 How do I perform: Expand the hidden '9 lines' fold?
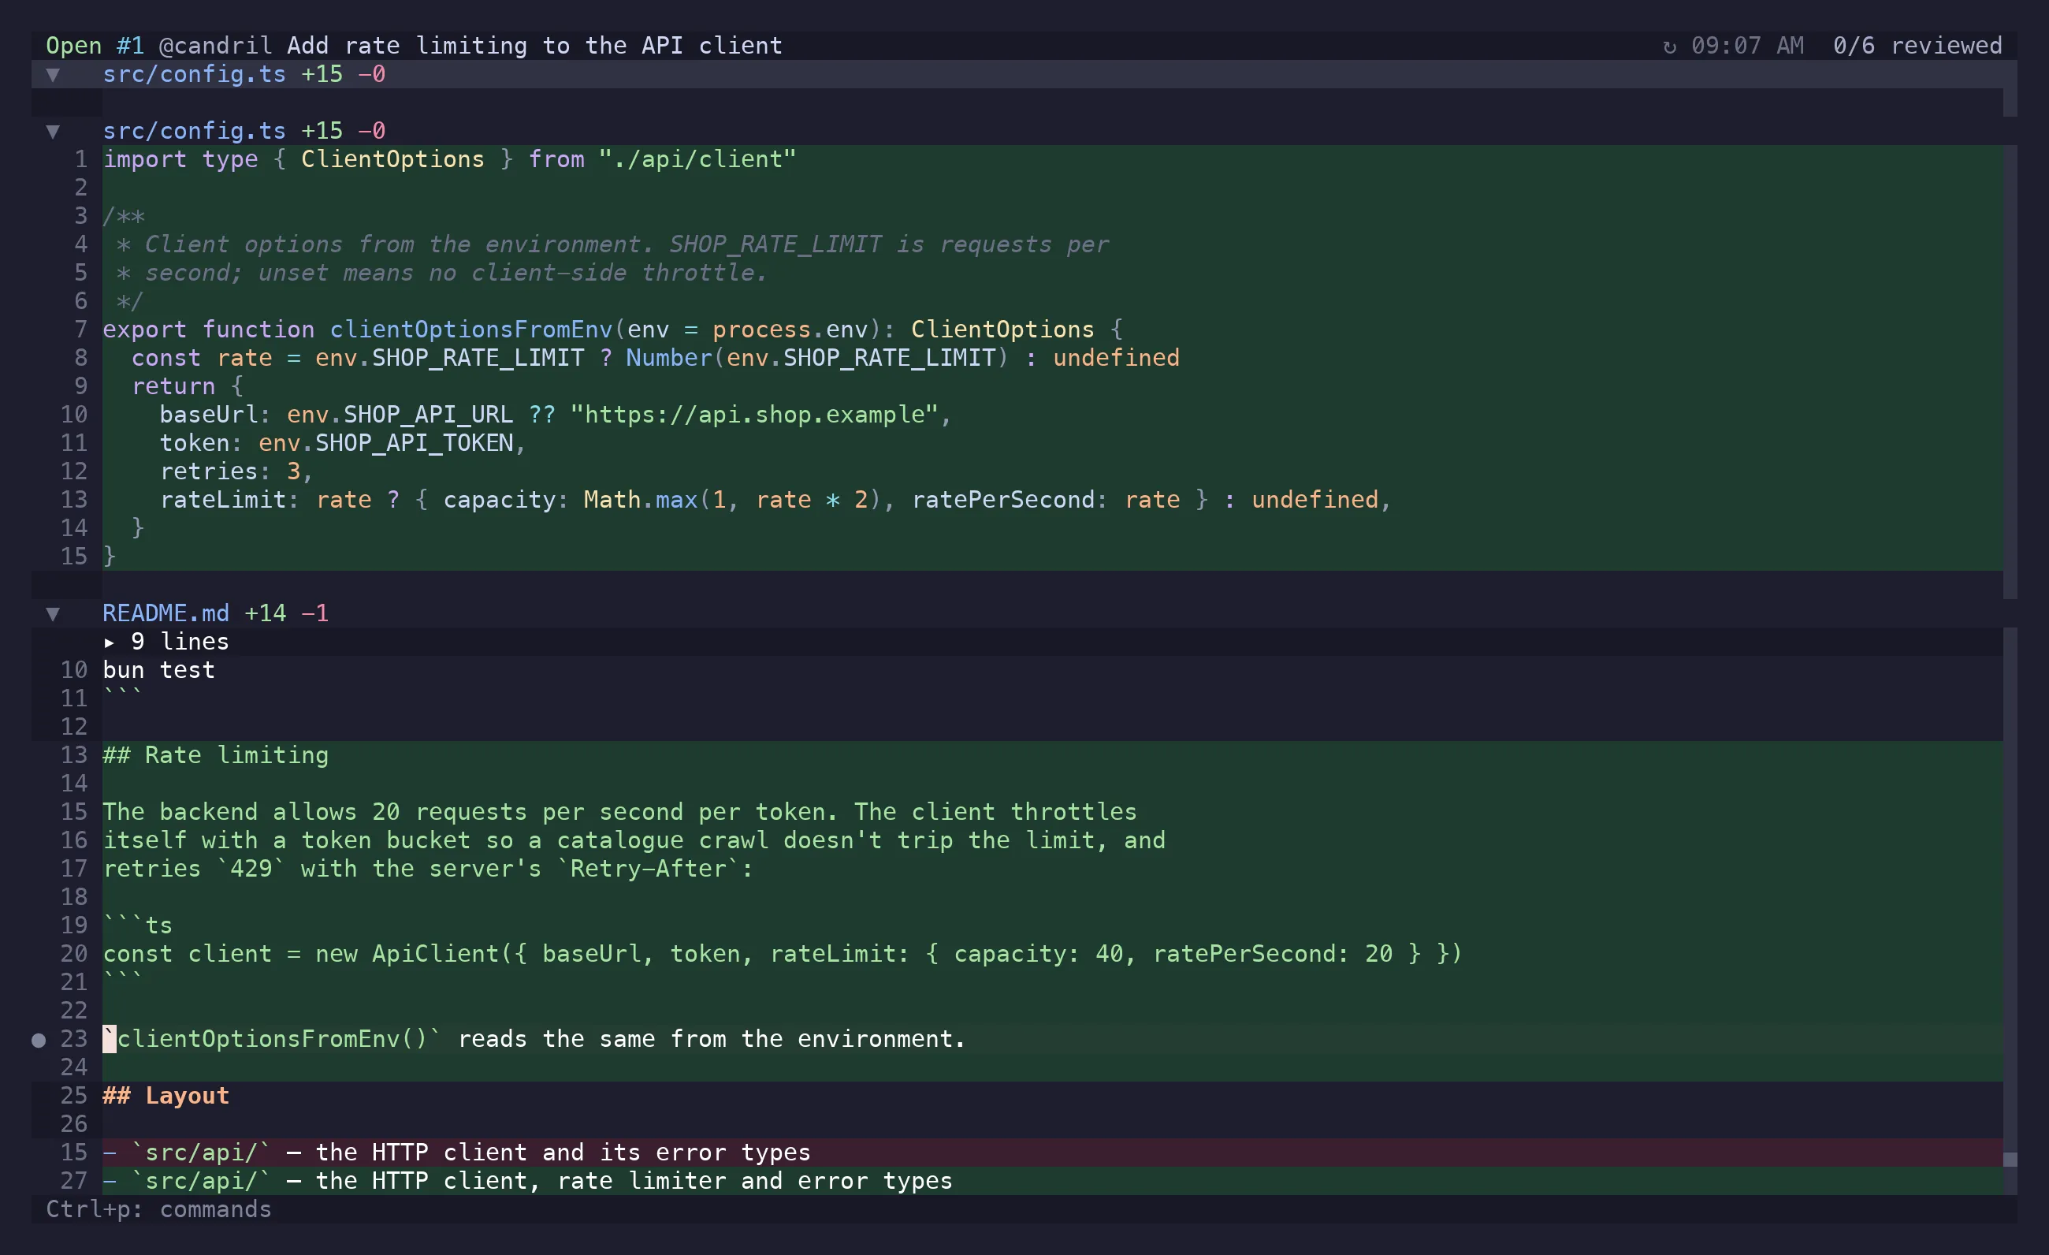tap(165, 642)
